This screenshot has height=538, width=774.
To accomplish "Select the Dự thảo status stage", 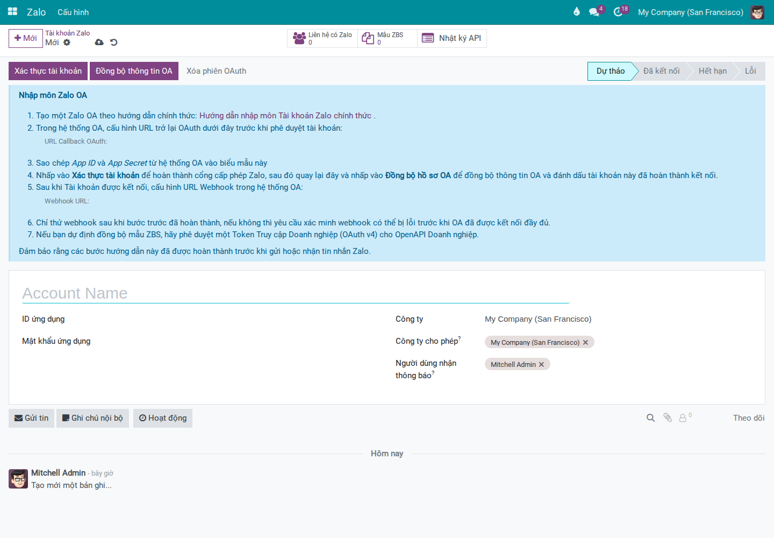I will click(x=610, y=71).
